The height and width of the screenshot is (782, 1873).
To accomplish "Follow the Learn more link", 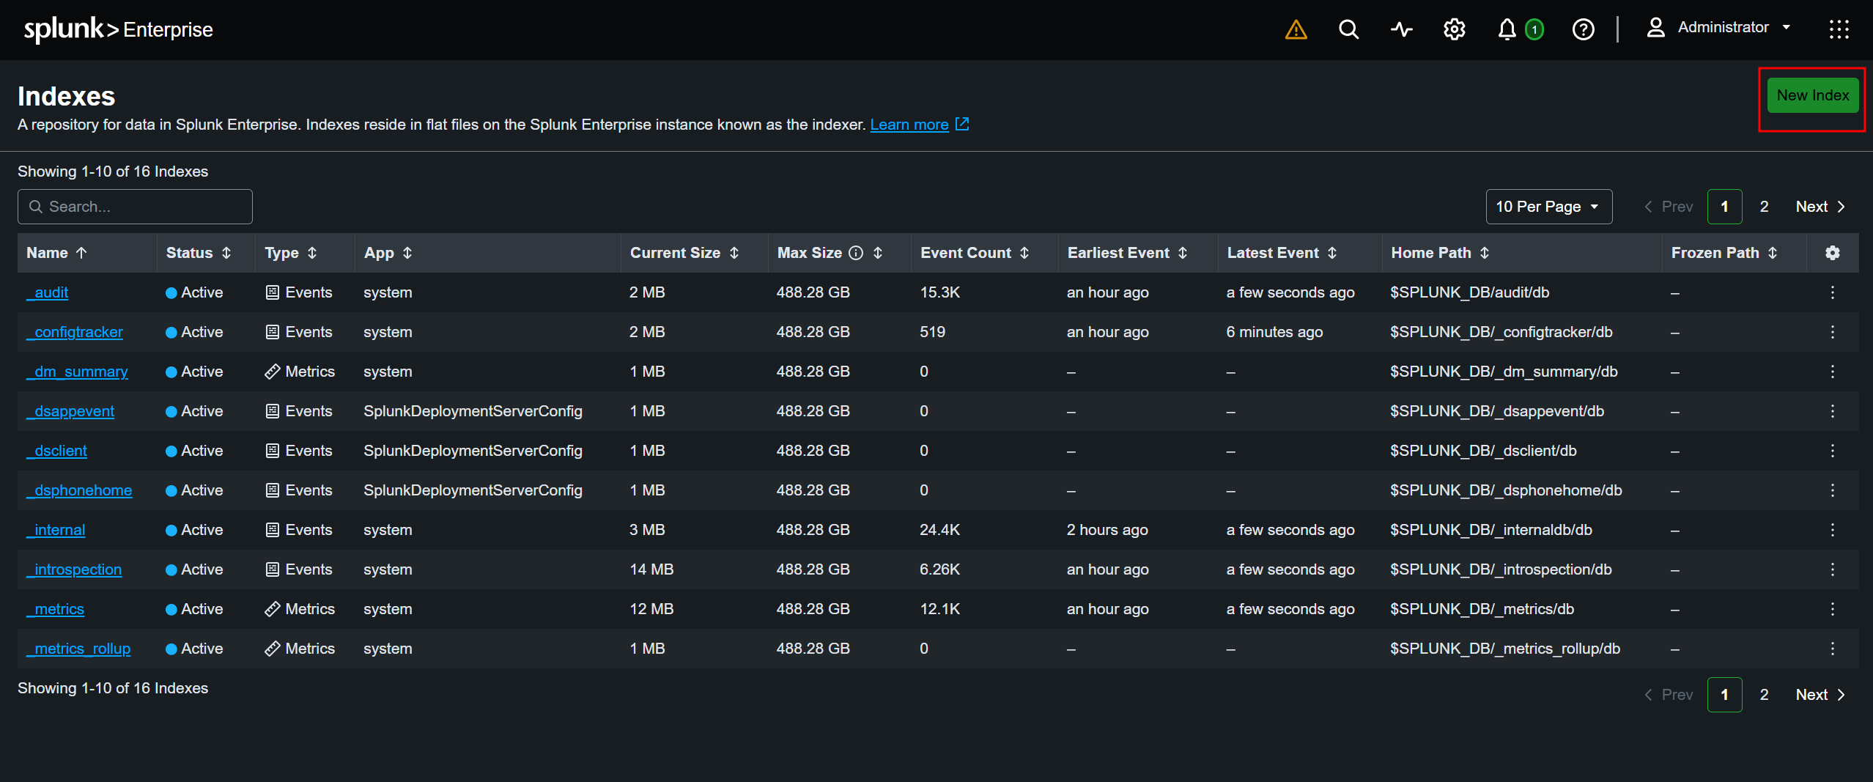I will 919,125.
